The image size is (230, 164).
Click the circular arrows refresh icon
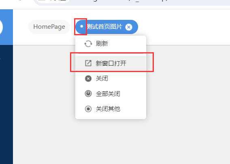tap(88, 44)
